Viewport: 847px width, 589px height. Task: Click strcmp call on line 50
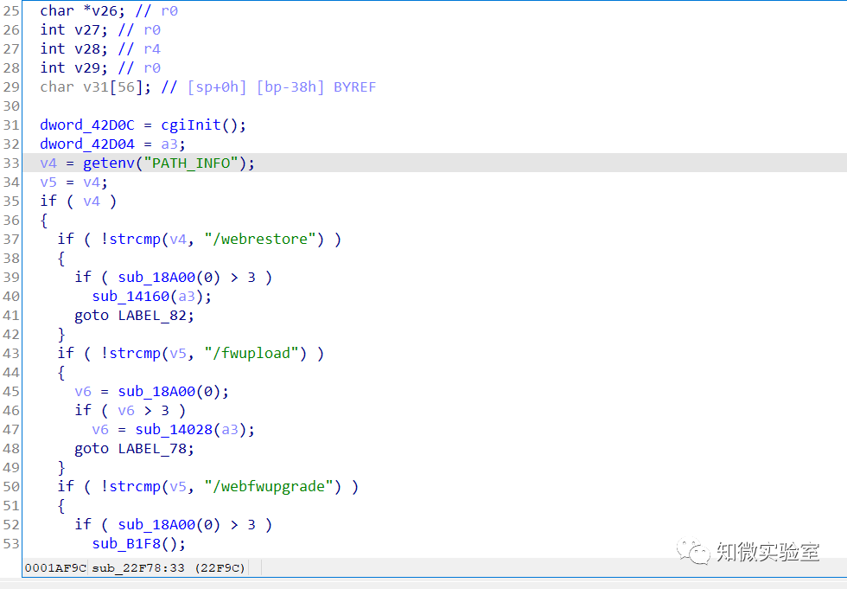click(135, 486)
